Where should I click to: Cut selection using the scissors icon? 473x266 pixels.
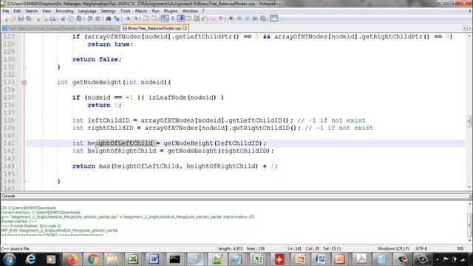pyautogui.click(x=63, y=18)
